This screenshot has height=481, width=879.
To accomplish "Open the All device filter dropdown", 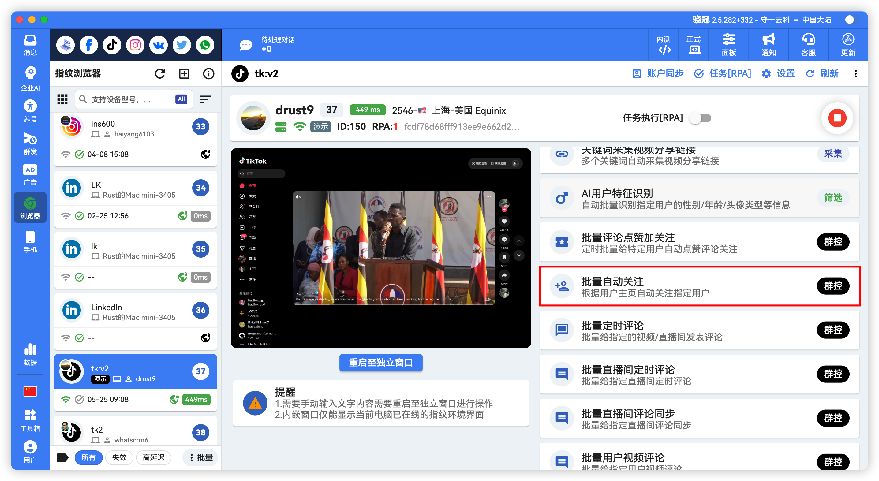I will click(181, 99).
